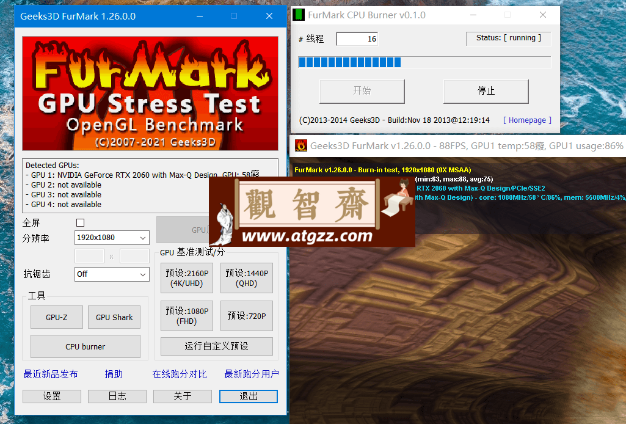Open the Homepage link in CPU Burner
Viewport: 626px width, 424px height.
coord(528,120)
